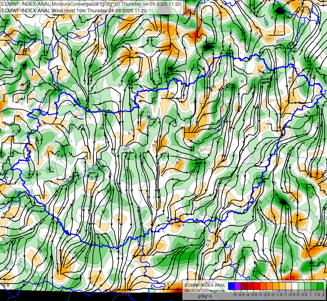The image size is (327, 301).
Task: Click the legend swatch between -4.5 and -4
Action: 244,286
